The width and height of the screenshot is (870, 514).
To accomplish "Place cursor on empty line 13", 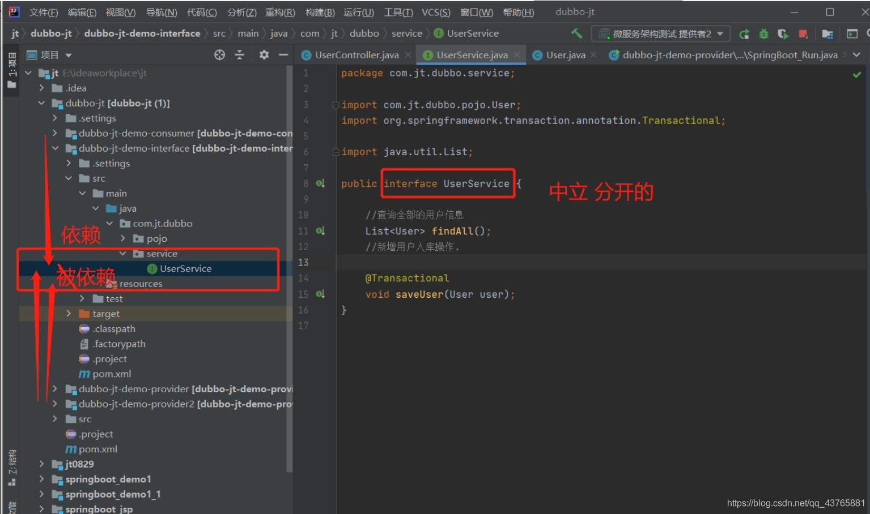I will [601, 263].
